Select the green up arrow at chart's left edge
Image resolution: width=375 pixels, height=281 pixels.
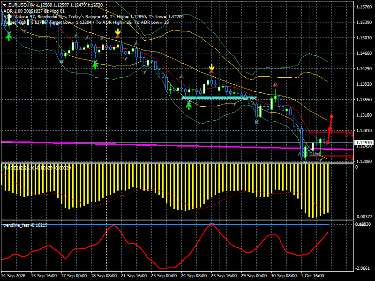[9, 37]
